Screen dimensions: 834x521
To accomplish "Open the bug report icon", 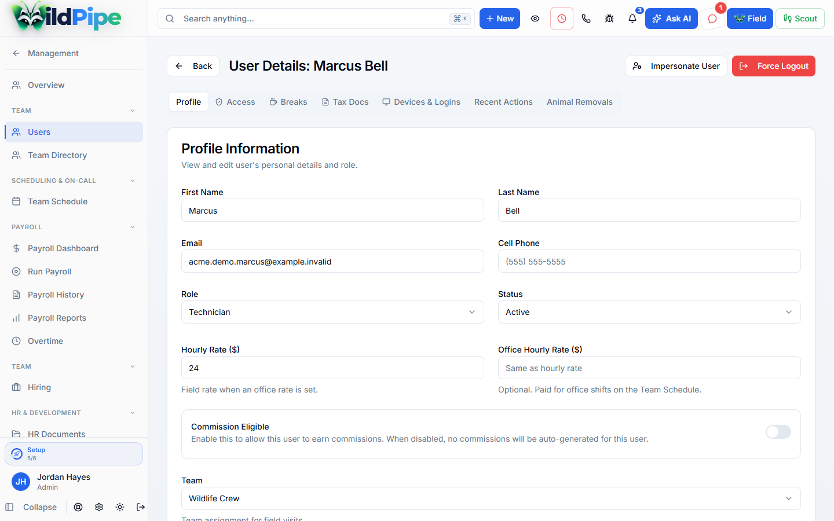I will click(x=609, y=19).
